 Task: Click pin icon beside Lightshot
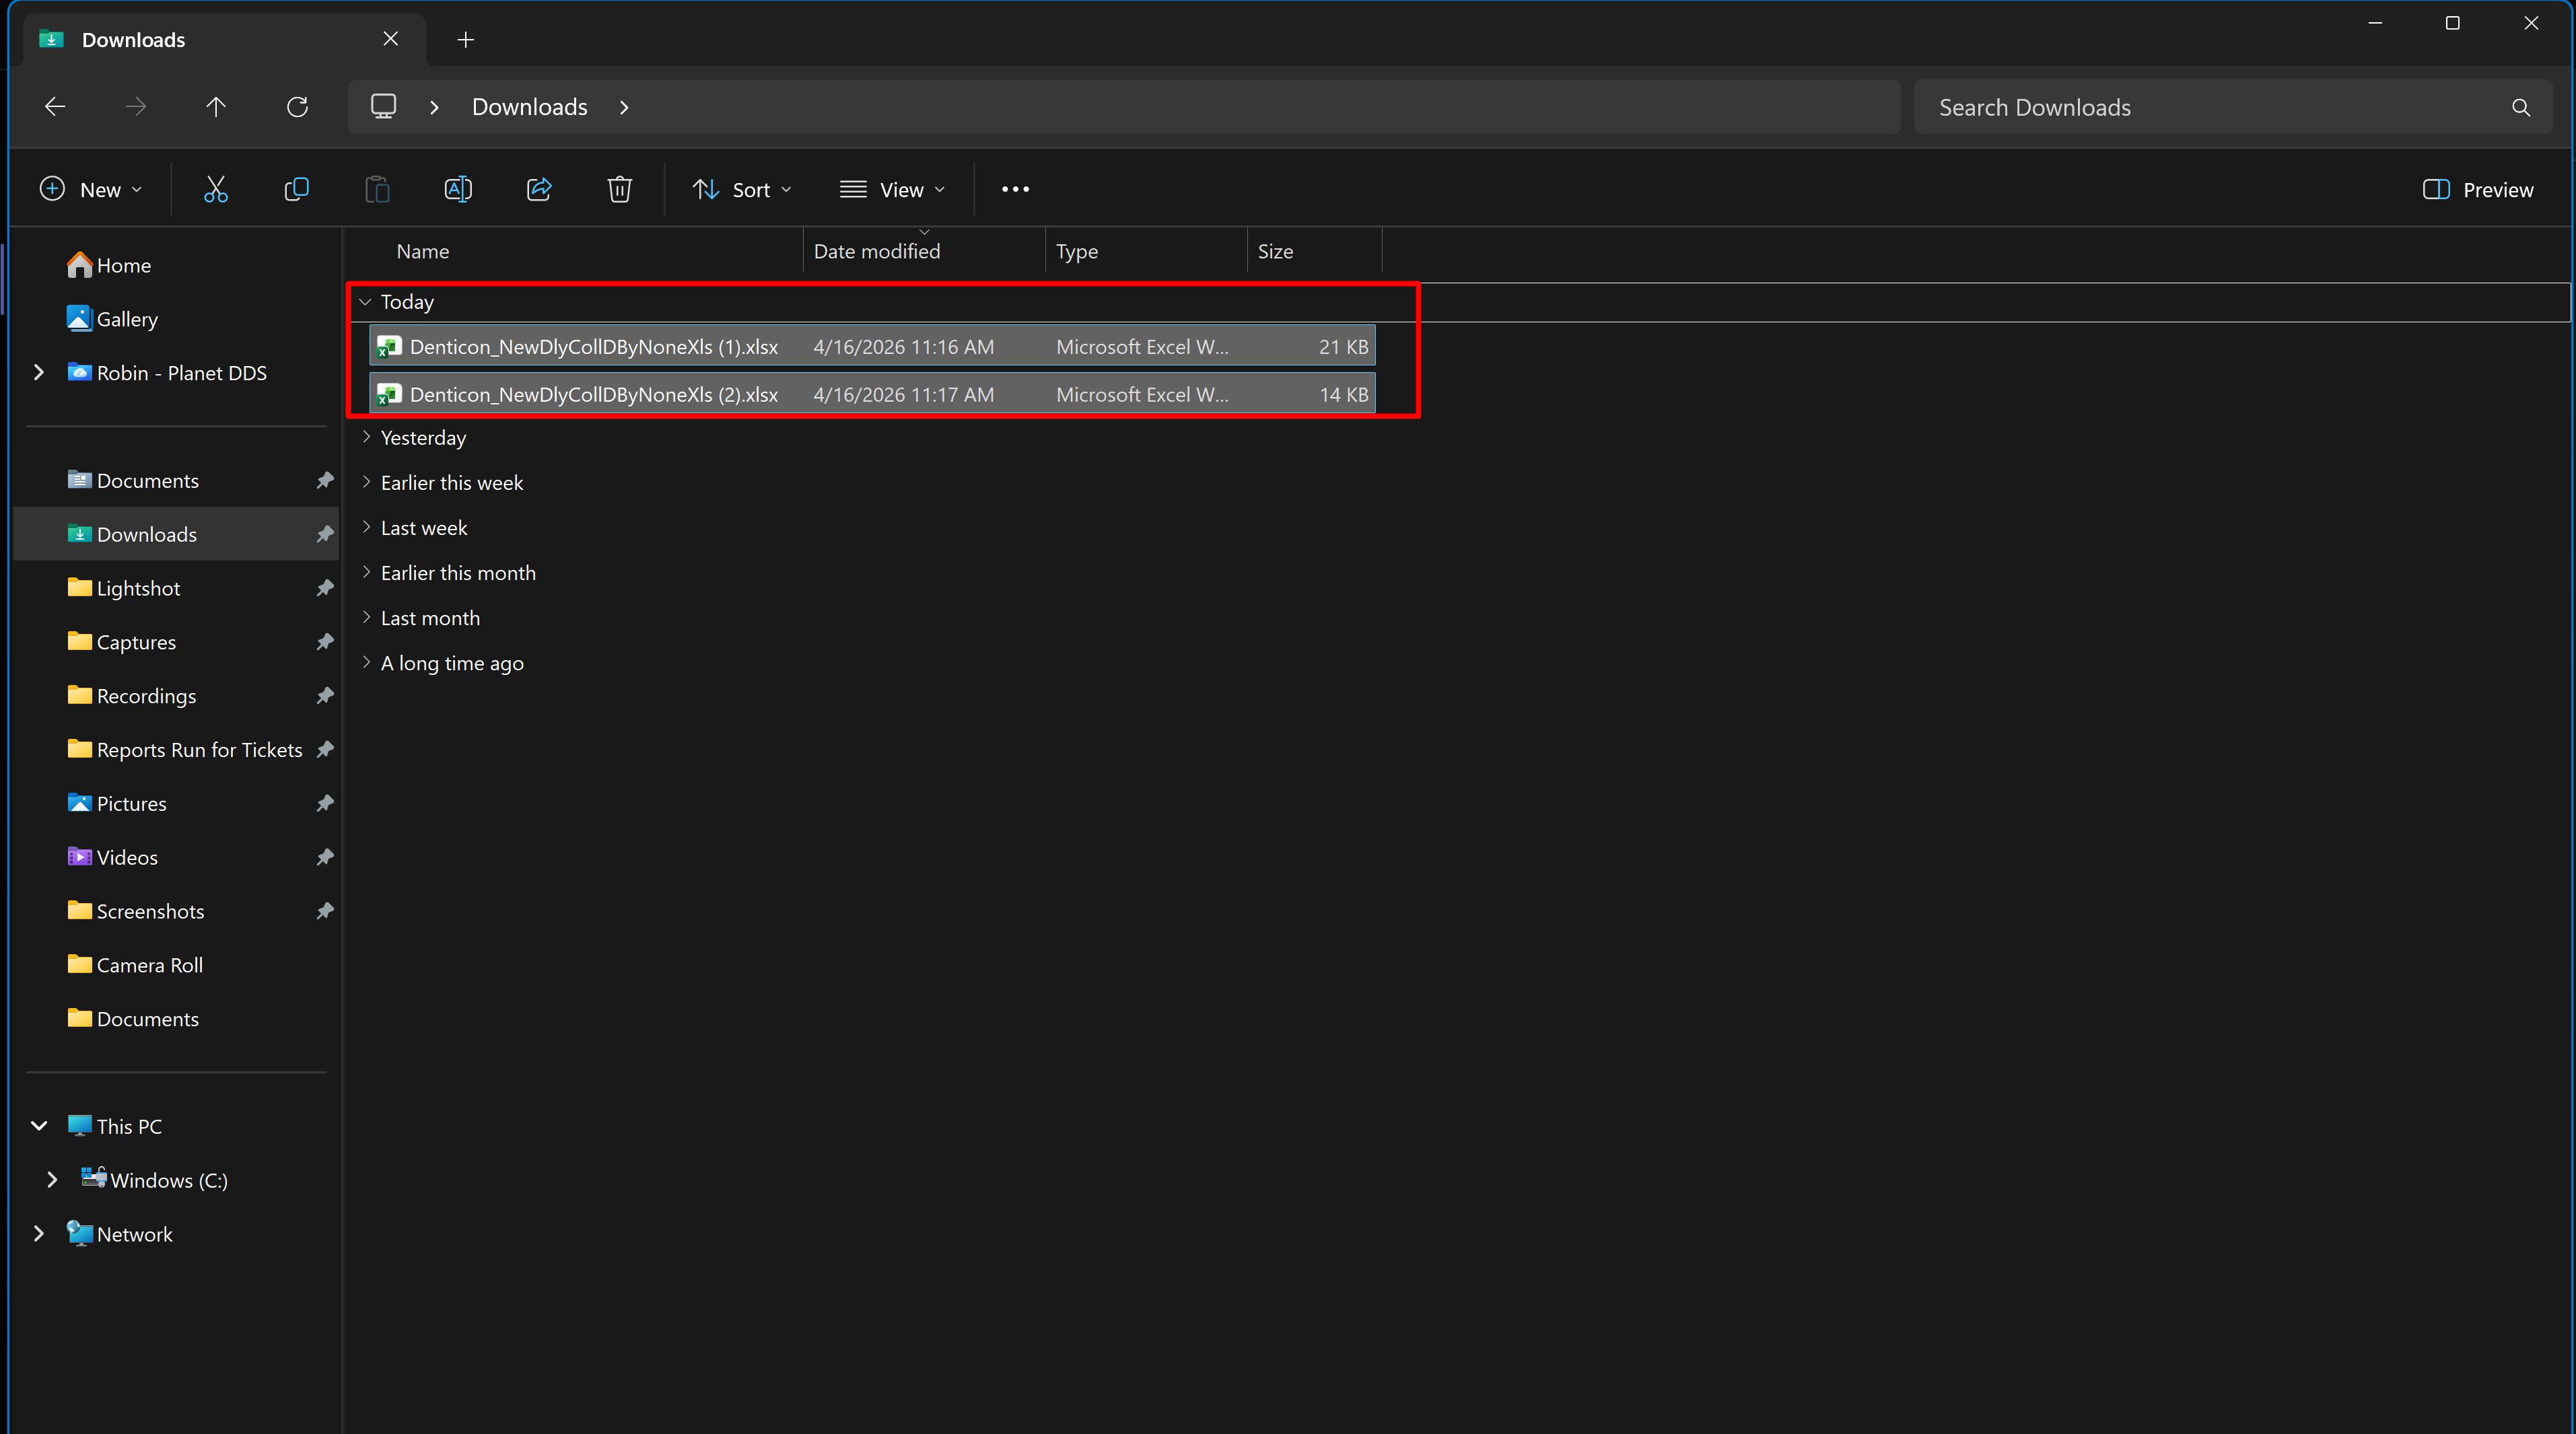pos(324,588)
